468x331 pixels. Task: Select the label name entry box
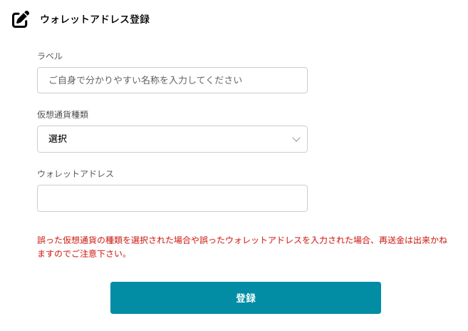[x=172, y=81]
